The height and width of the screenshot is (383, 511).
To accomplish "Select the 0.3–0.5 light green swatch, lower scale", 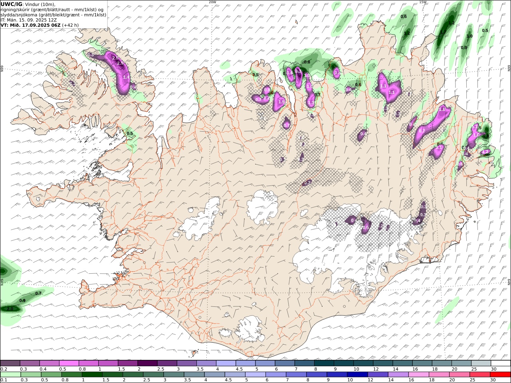I will coord(31,374).
